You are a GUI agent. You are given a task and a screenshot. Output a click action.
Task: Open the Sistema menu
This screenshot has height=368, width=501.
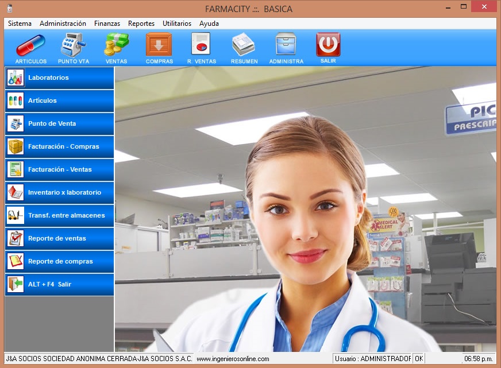coord(20,24)
